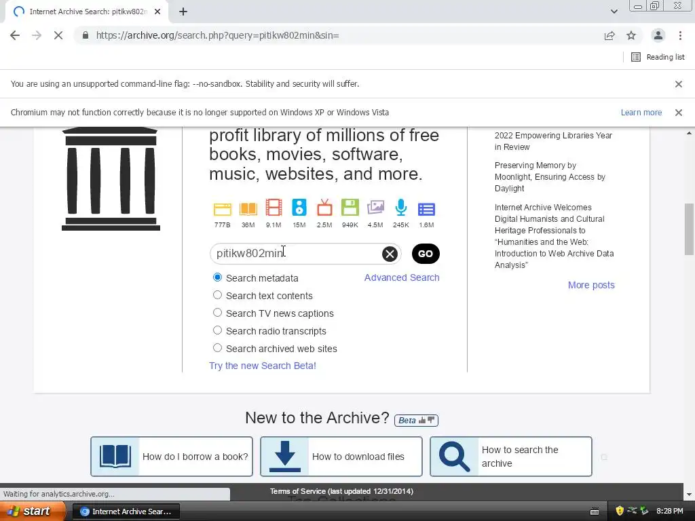Image resolution: width=695 pixels, height=521 pixels.
Task: Dismiss the no-sandbox warning bar
Action: (x=679, y=83)
